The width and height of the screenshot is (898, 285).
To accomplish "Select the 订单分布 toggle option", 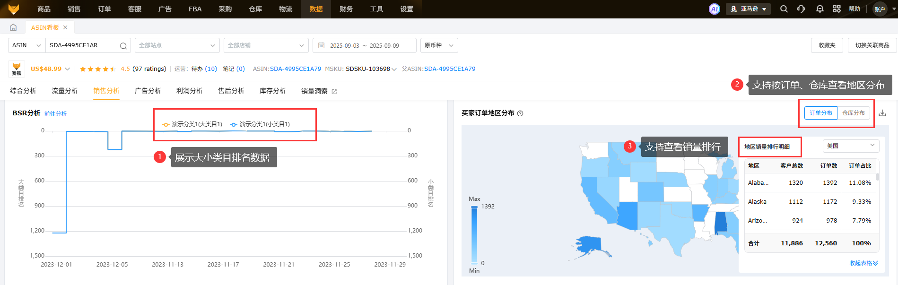I will click(x=820, y=113).
